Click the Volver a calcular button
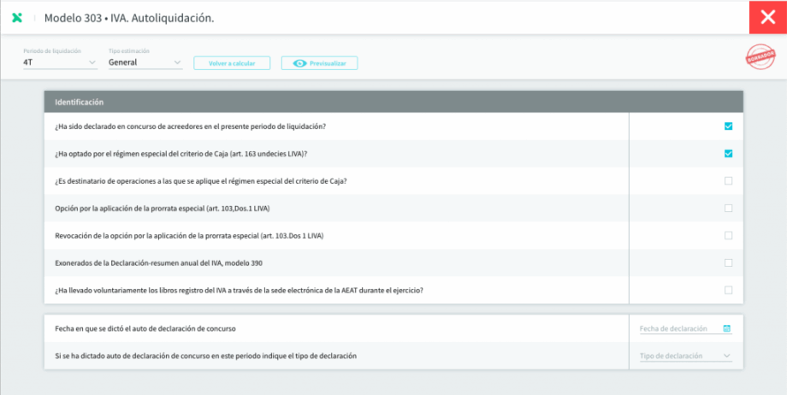787x395 pixels. (232, 64)
